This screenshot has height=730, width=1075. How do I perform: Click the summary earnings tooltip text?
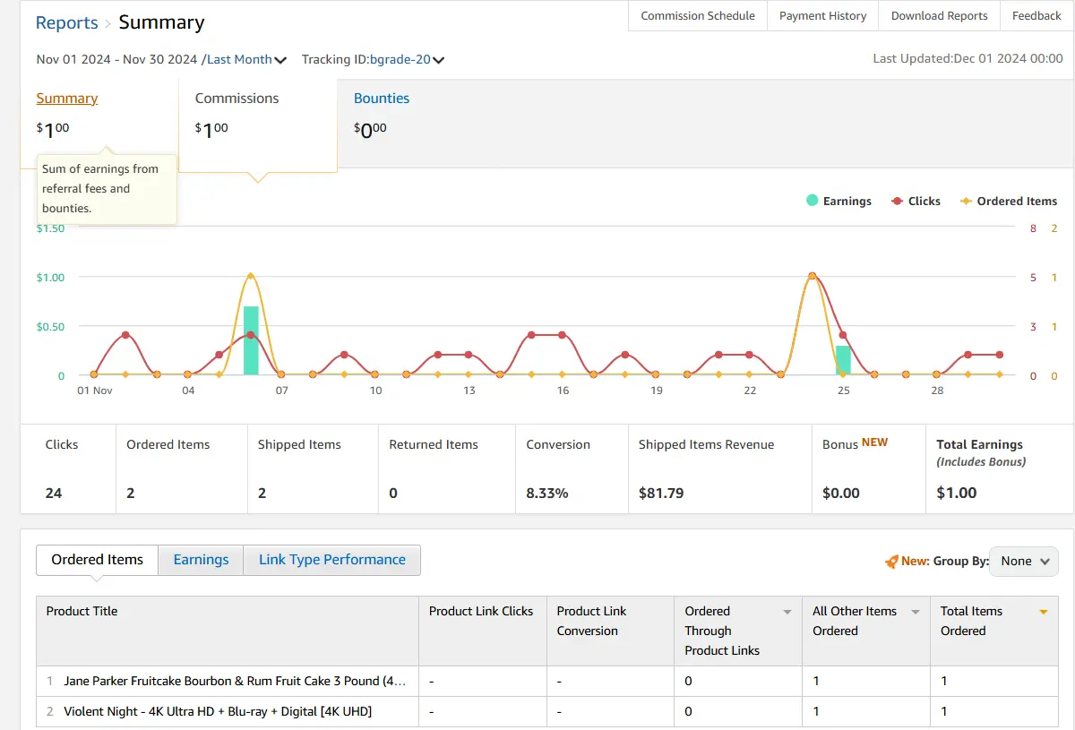100,188
